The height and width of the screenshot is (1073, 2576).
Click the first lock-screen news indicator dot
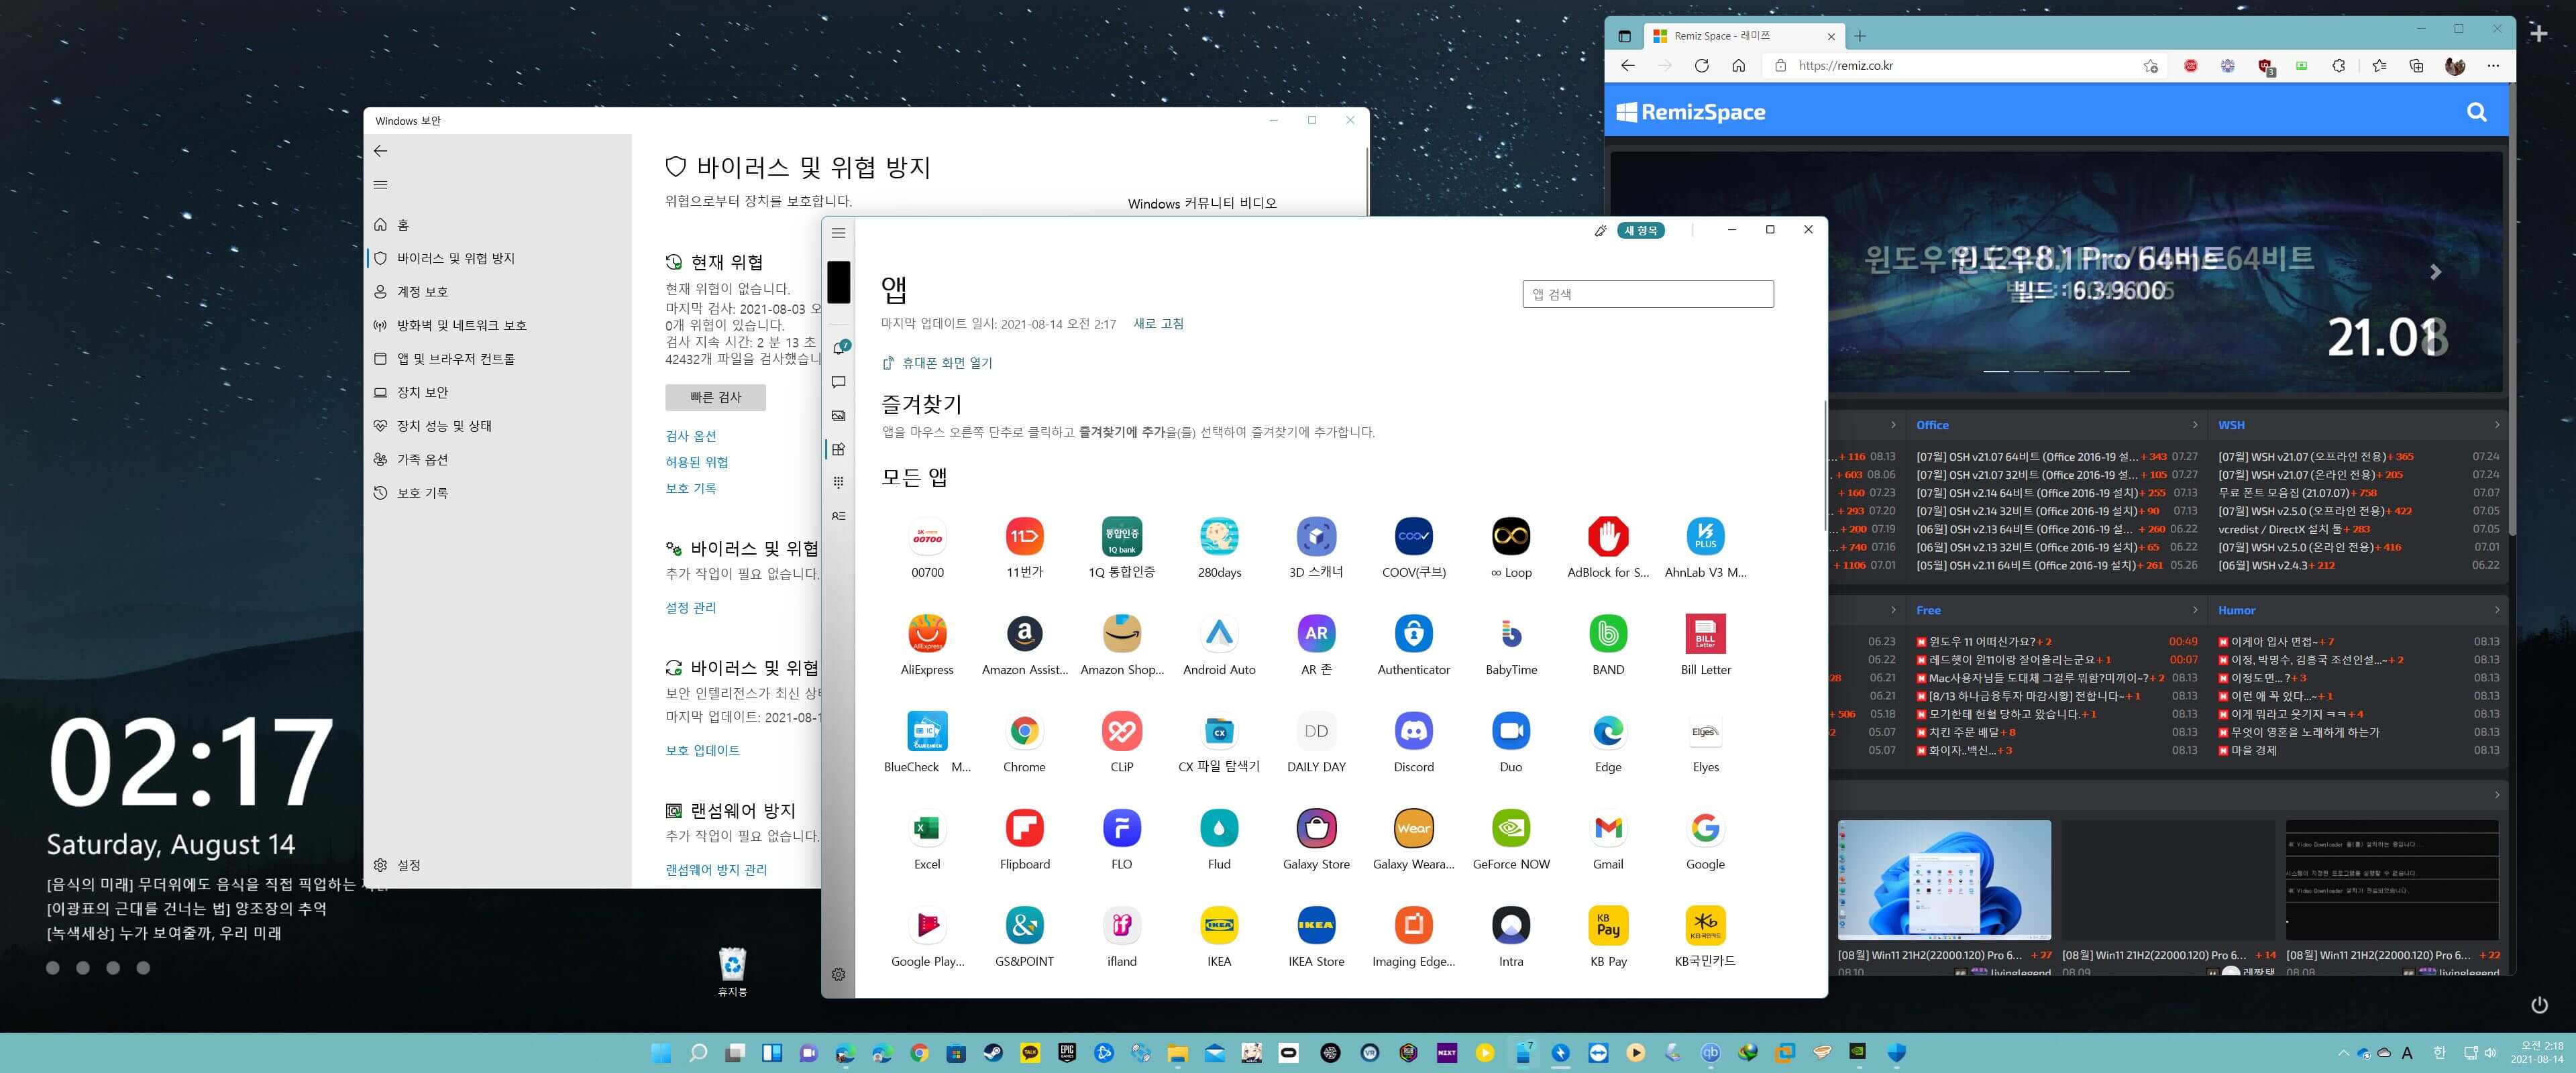(x=53, y=968)
